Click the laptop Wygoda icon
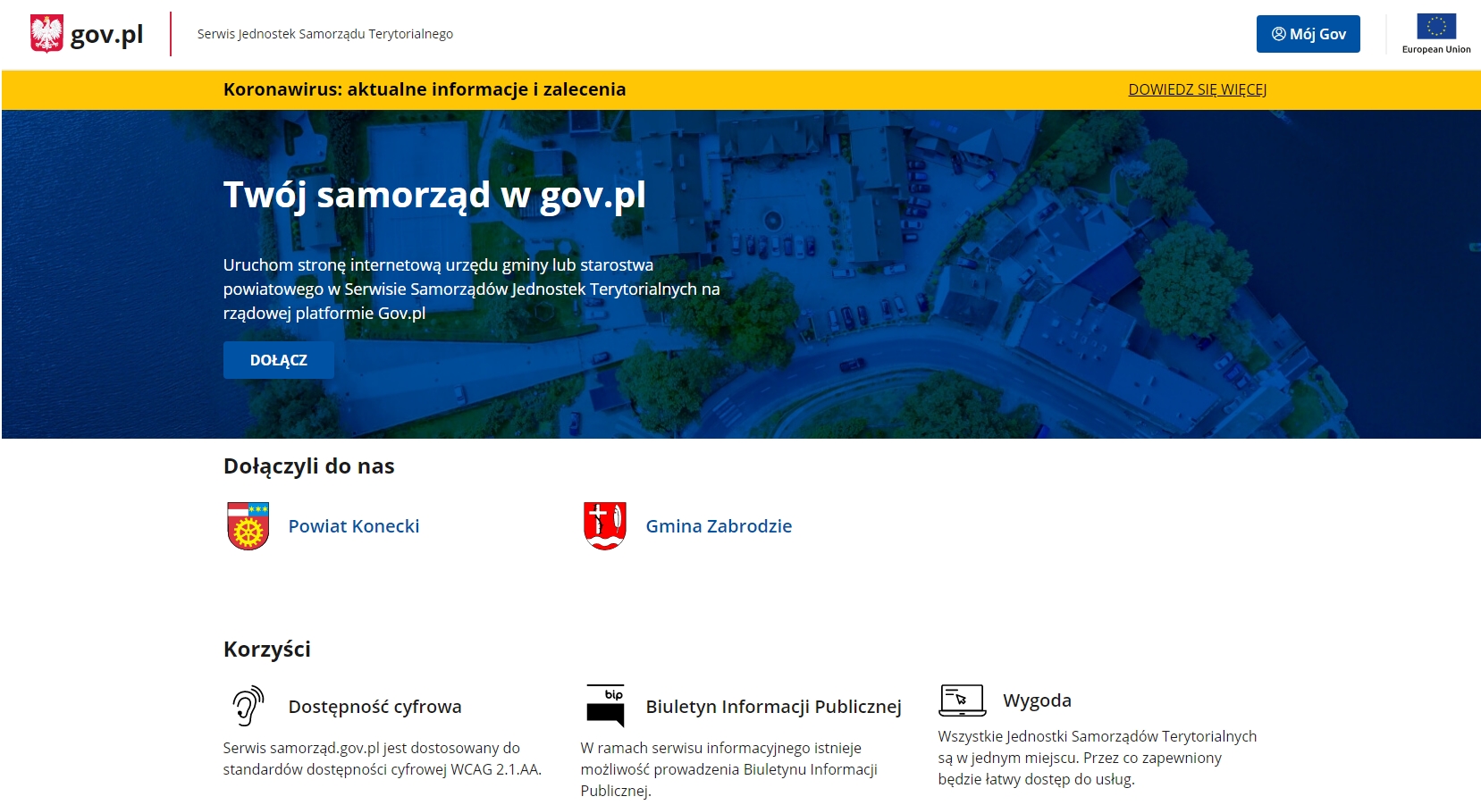This screenshot has height=805, width=1481. tap(963, 700)
